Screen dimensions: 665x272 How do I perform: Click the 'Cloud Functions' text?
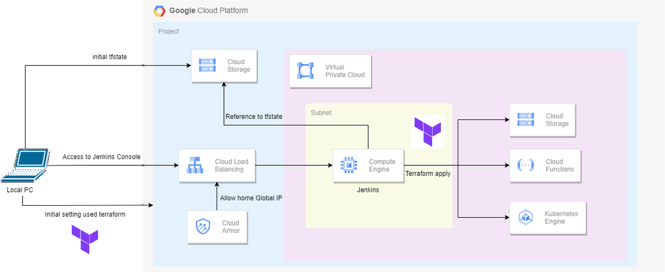click(560, 165)
